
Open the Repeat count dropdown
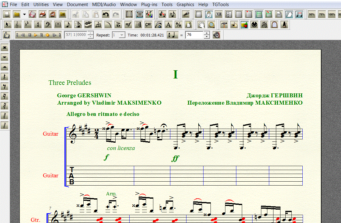(122, 35)
